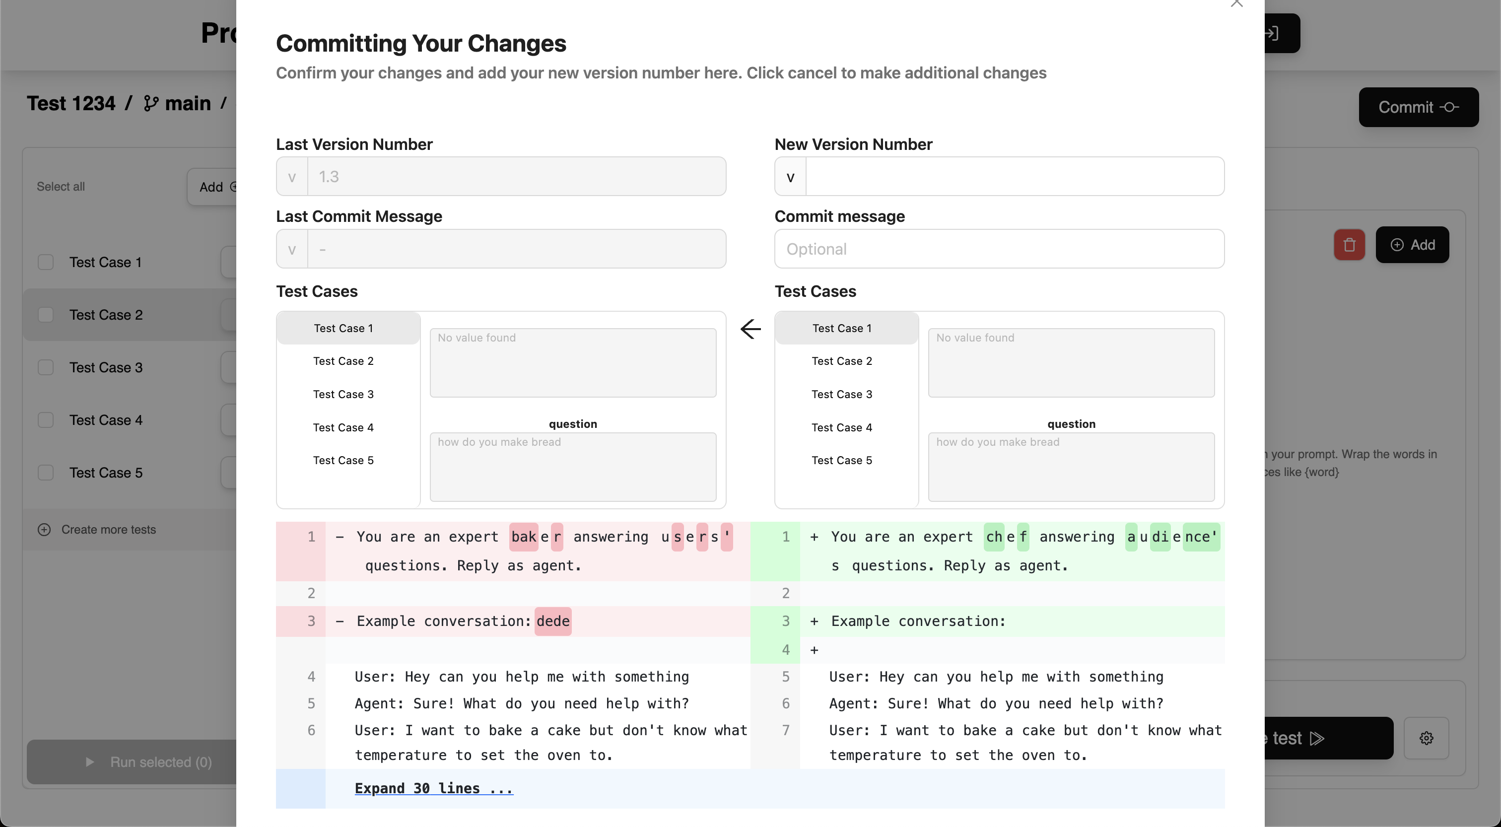Click the Run selected play button icon
The image size is (1501, 827).
pos(91,762)
